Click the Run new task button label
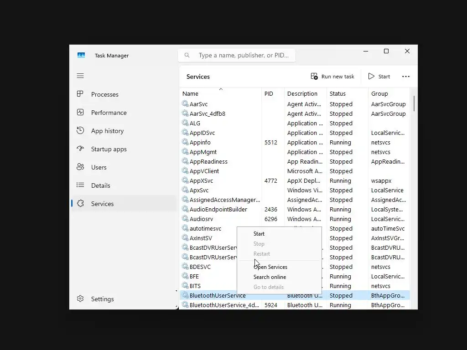467x350 pixels. click(338, 77)
